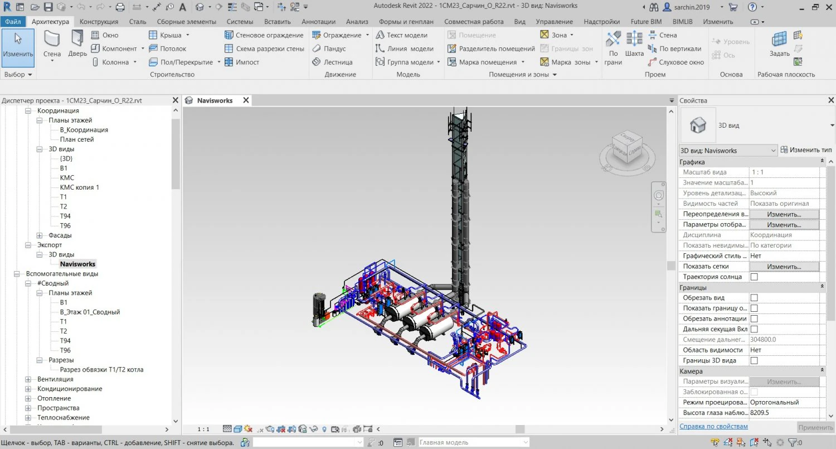The image size is (836, 449).
Task: Choose the Потолок (Ceiling) tool
Action: click(167, 49)
